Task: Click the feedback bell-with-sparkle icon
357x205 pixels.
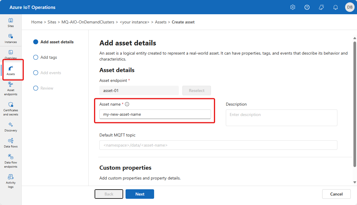Action: (x=321, y=7)
